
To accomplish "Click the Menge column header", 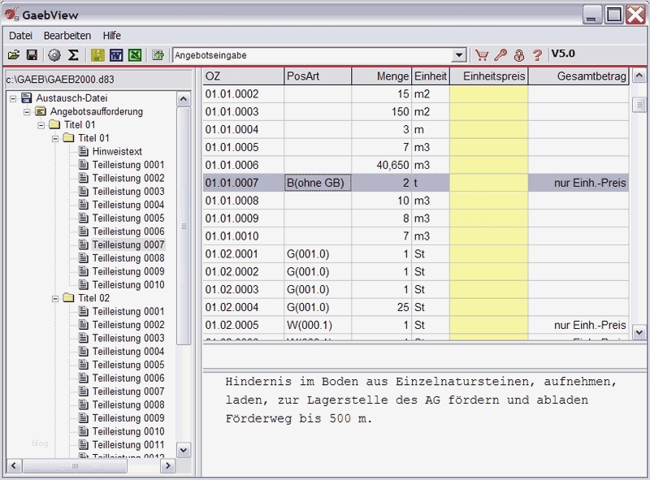I will [x=382, y=76].
